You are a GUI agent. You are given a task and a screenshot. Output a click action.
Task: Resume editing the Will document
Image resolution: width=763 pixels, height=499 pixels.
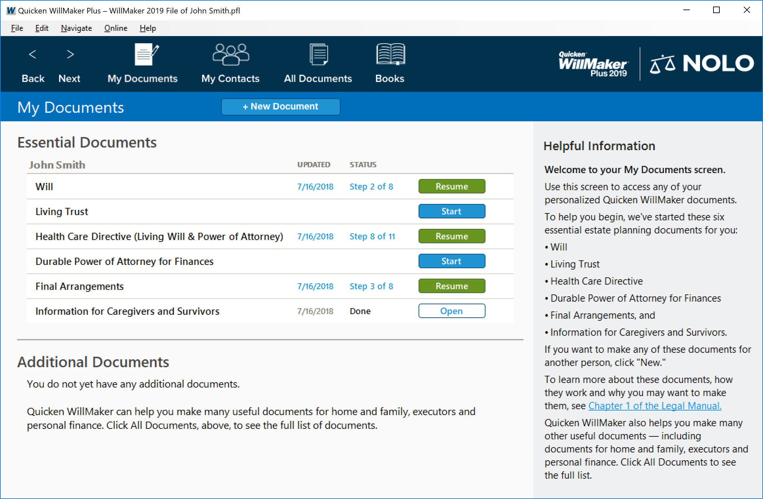click(452, 186)
